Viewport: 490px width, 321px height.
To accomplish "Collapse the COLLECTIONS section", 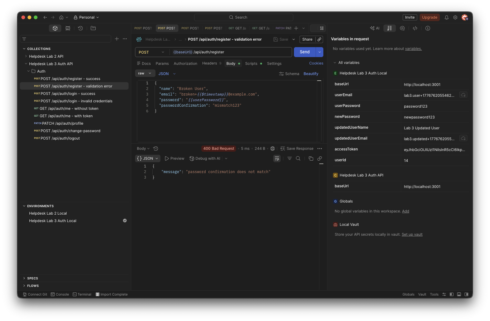I will 24,49.
